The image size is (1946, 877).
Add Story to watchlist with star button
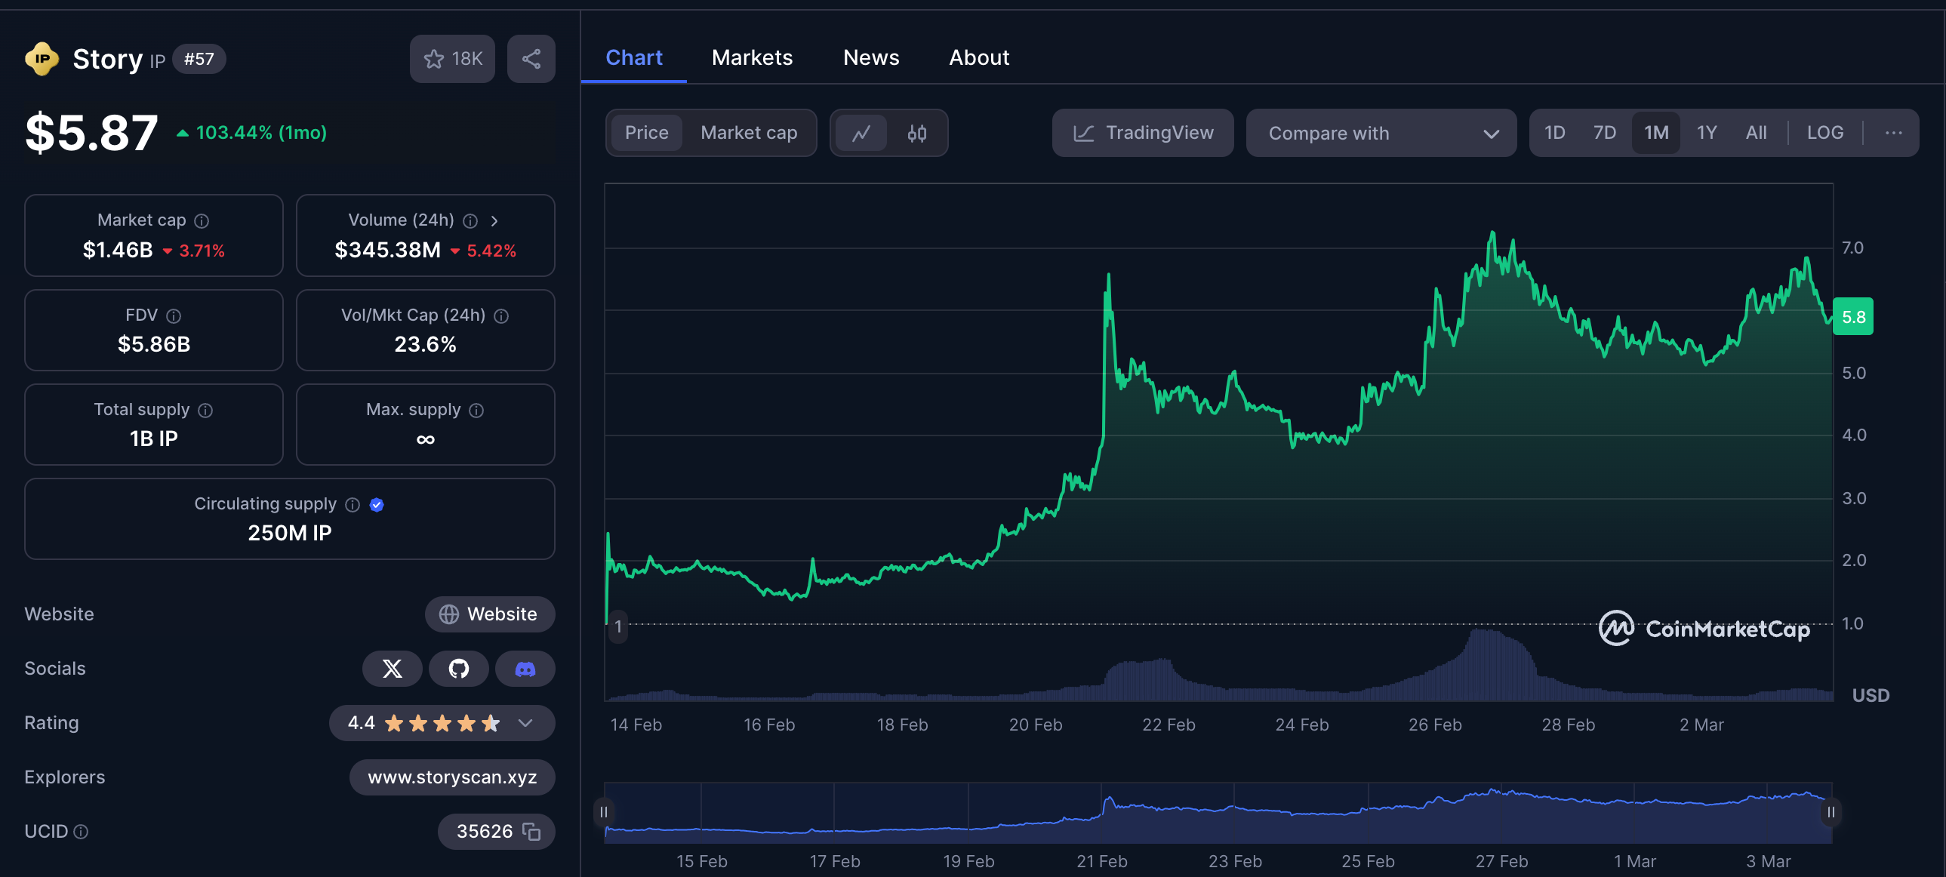tap(451, 59)
